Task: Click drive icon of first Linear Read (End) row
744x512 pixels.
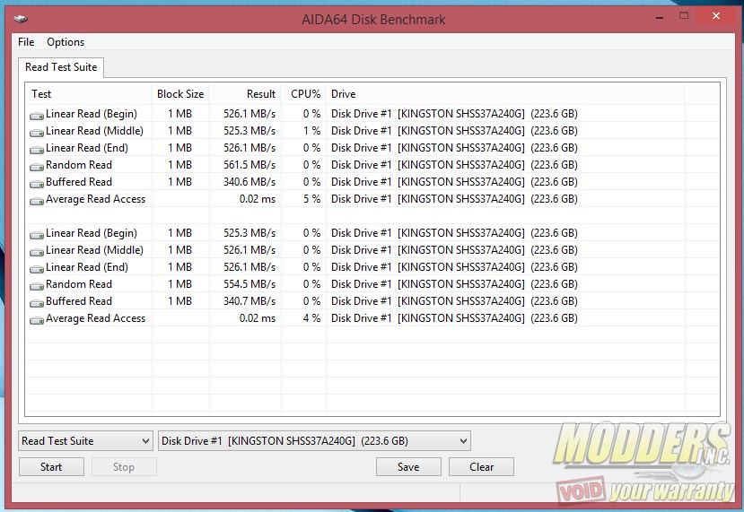Action: click(x=37, y=150)
